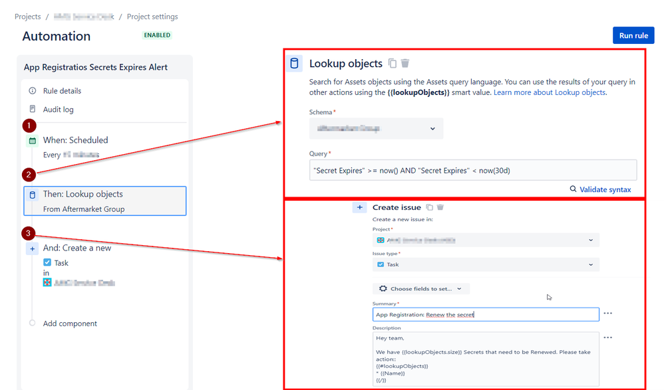Open the Schema dropdown
The image size is (664, 390).
pos(376,128)
